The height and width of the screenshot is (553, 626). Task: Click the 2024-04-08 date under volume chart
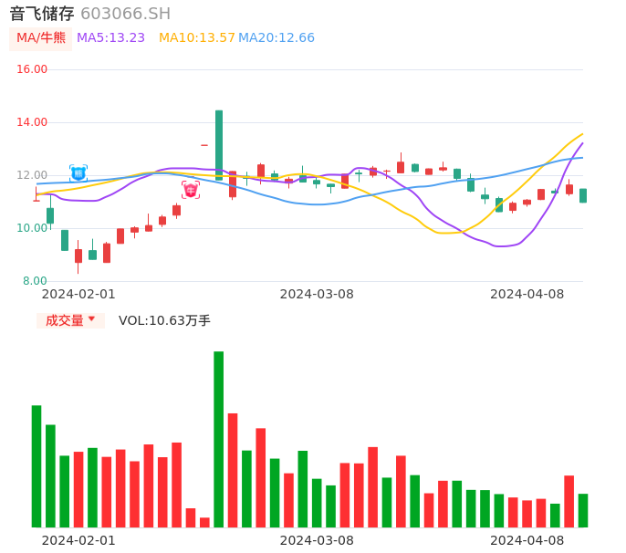click(527, 540)
